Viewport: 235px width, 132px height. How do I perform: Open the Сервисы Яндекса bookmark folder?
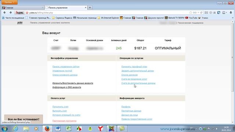[62, 18]
